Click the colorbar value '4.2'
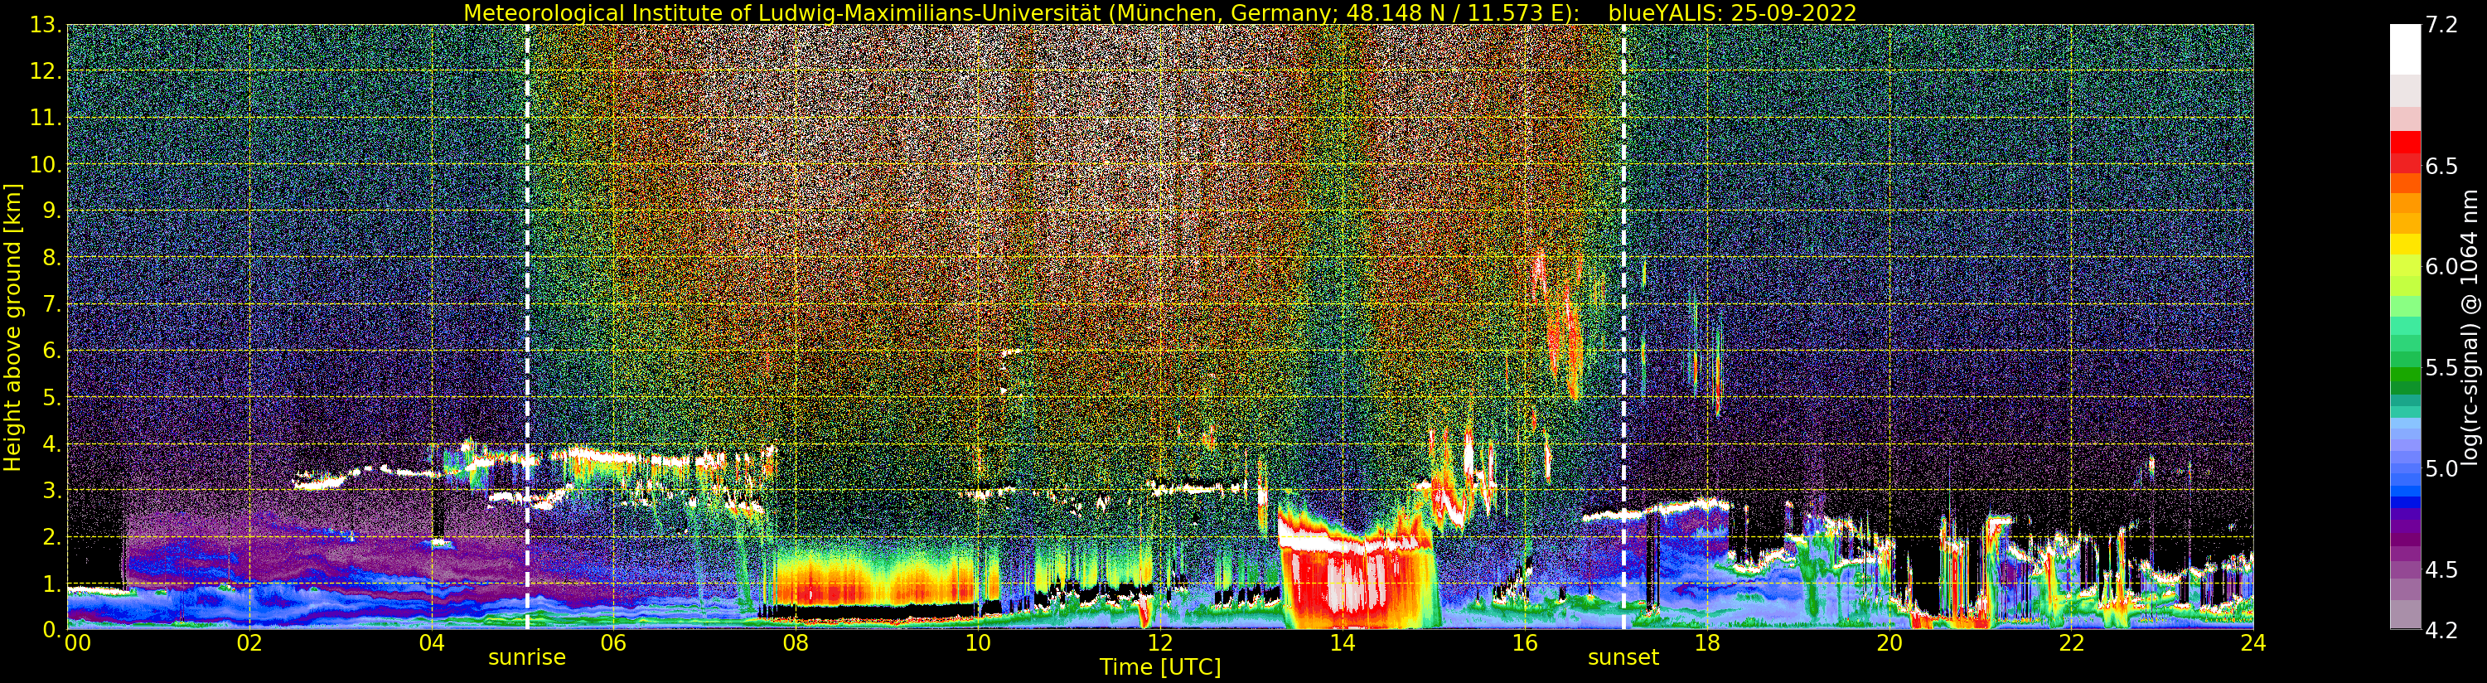This screenshot has height=683, width=2487. coord(2441,631)
